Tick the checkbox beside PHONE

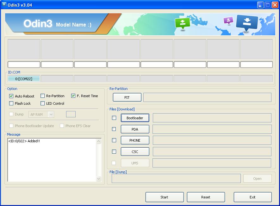pyautogui.click(x=114, y=140)
